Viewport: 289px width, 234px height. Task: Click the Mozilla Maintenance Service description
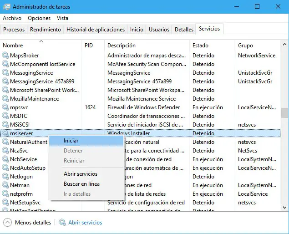142,99
